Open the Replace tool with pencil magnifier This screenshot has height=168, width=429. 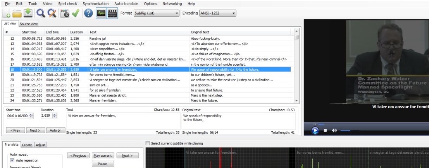(x=52, y=14)
